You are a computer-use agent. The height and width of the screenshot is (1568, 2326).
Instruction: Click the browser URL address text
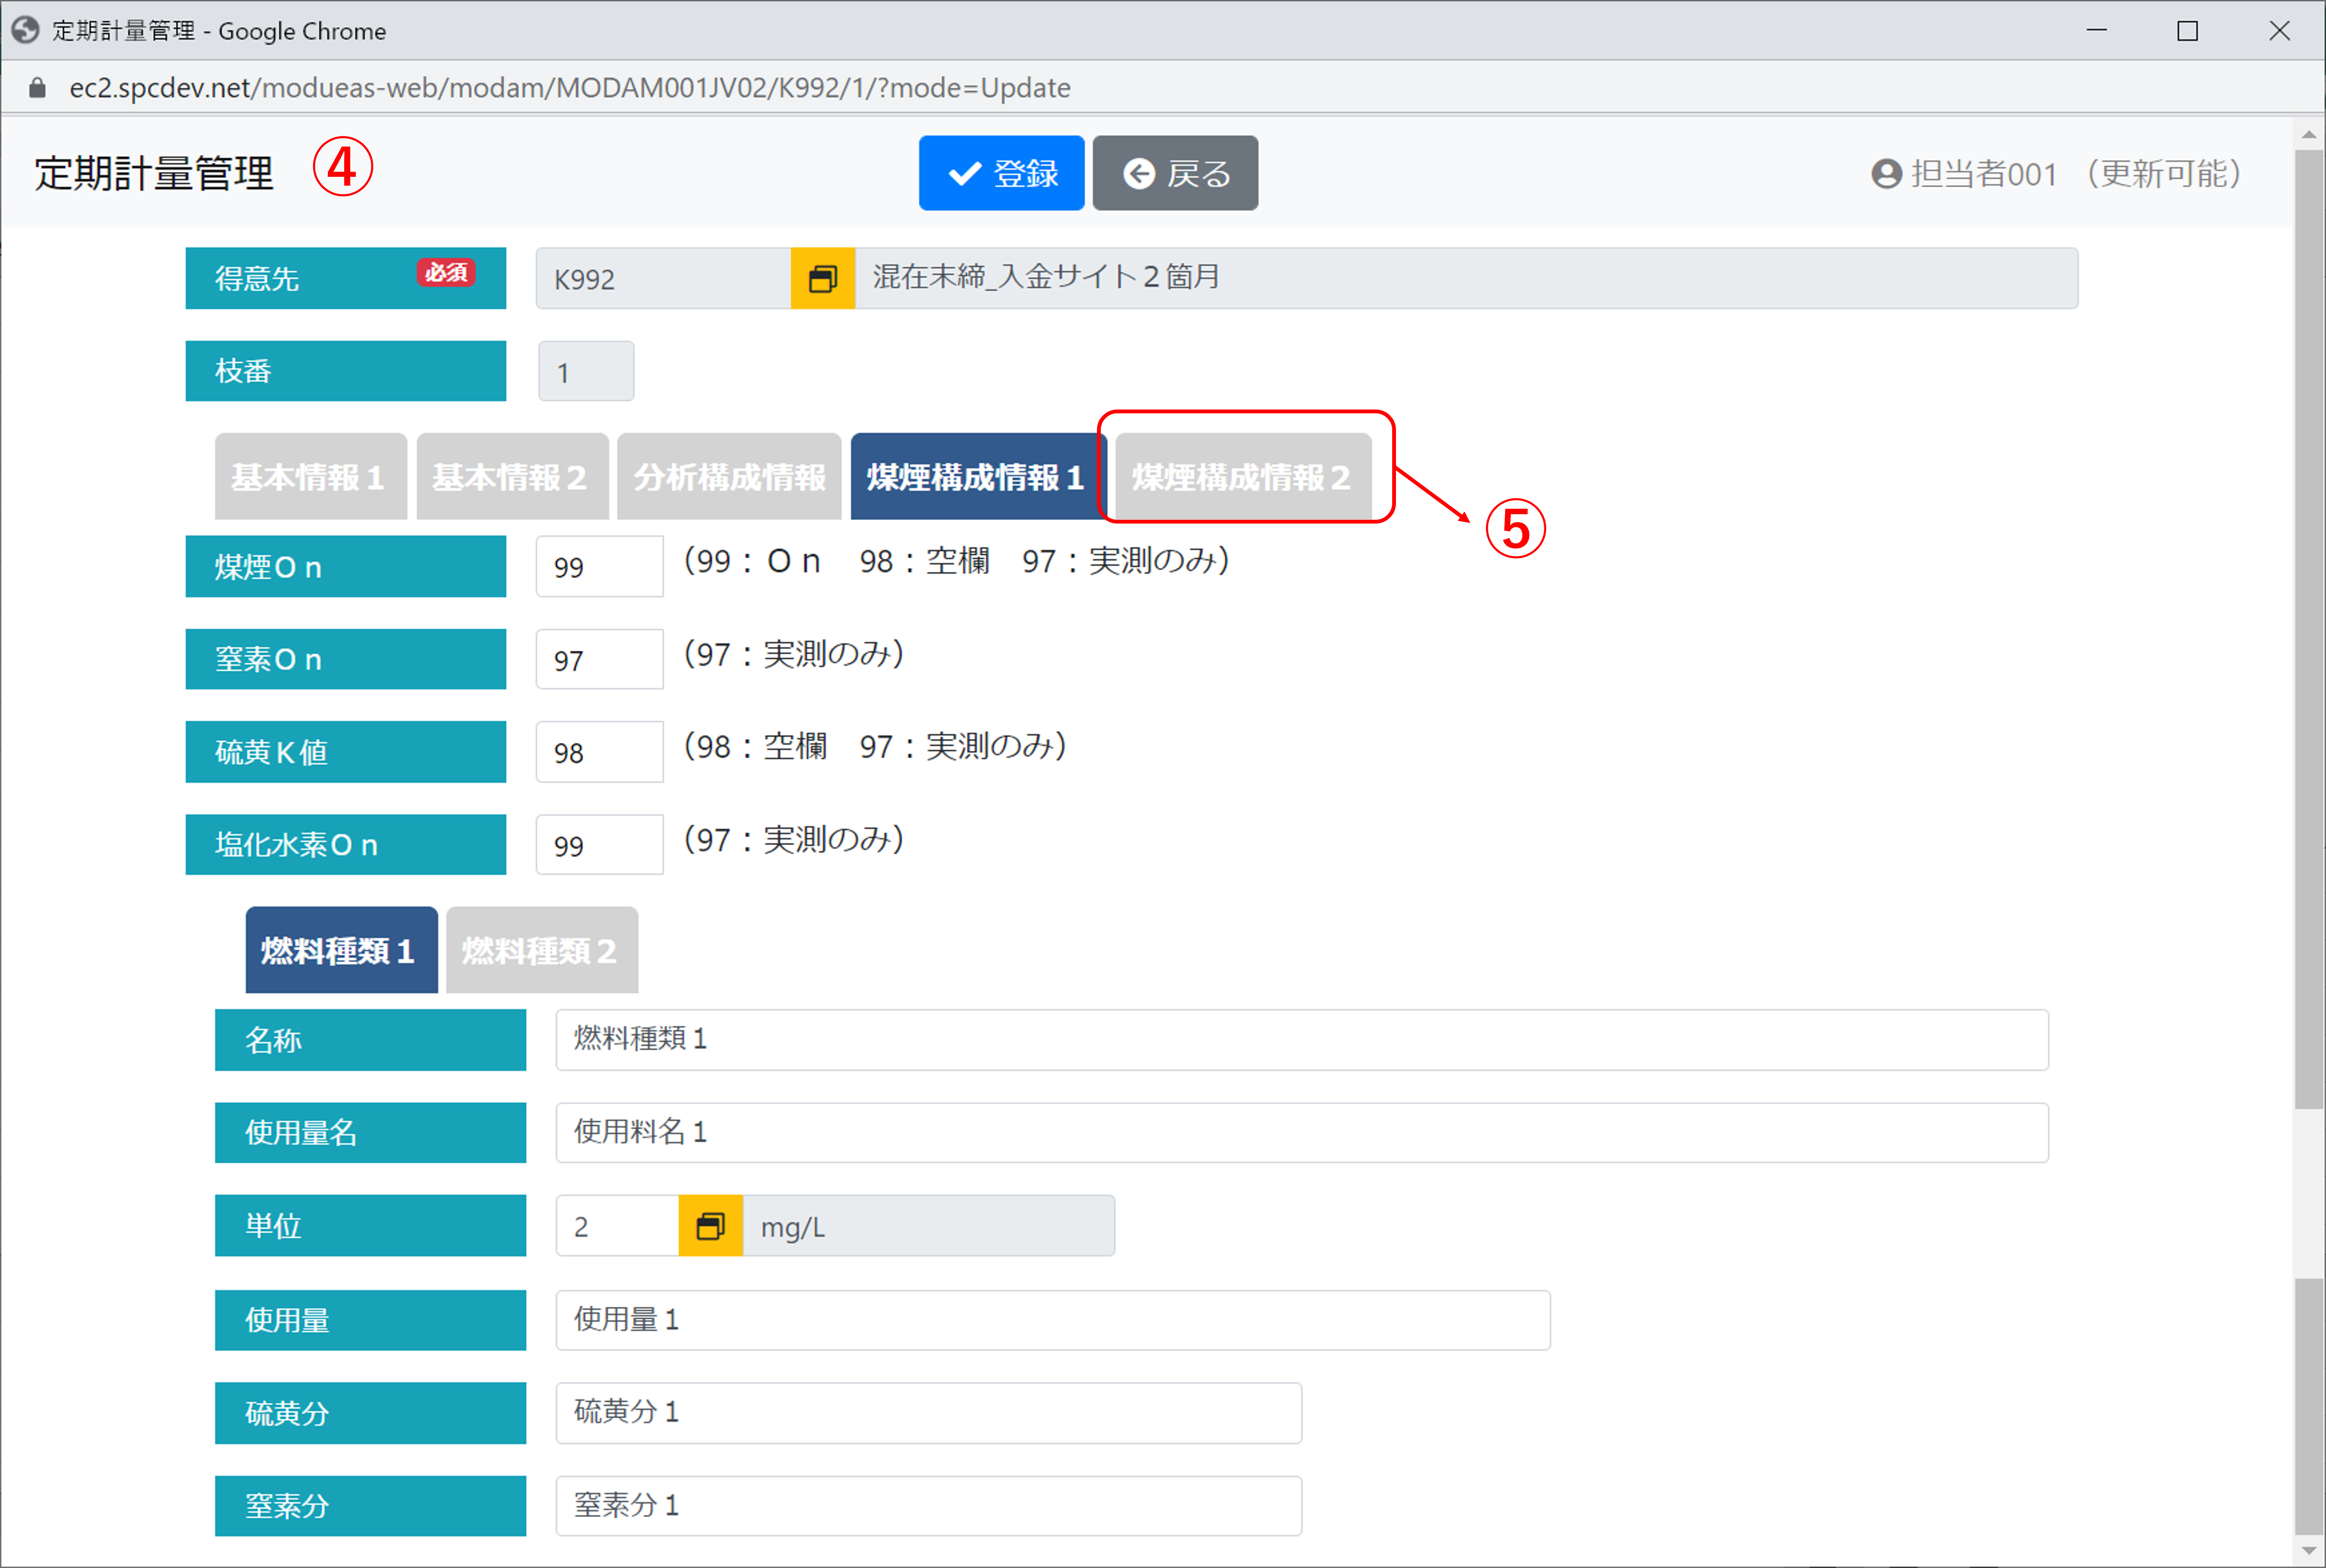coord(569,88)
